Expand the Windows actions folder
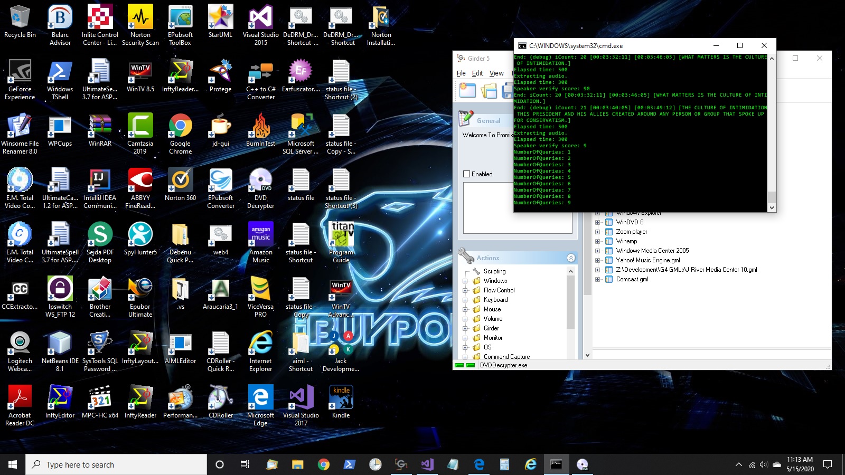 coord(465,281)
